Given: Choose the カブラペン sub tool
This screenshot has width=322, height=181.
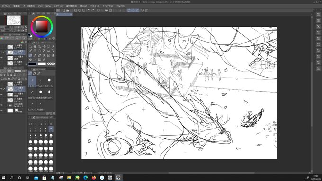Looking at the screenshot, I should (x=49, y=82).
